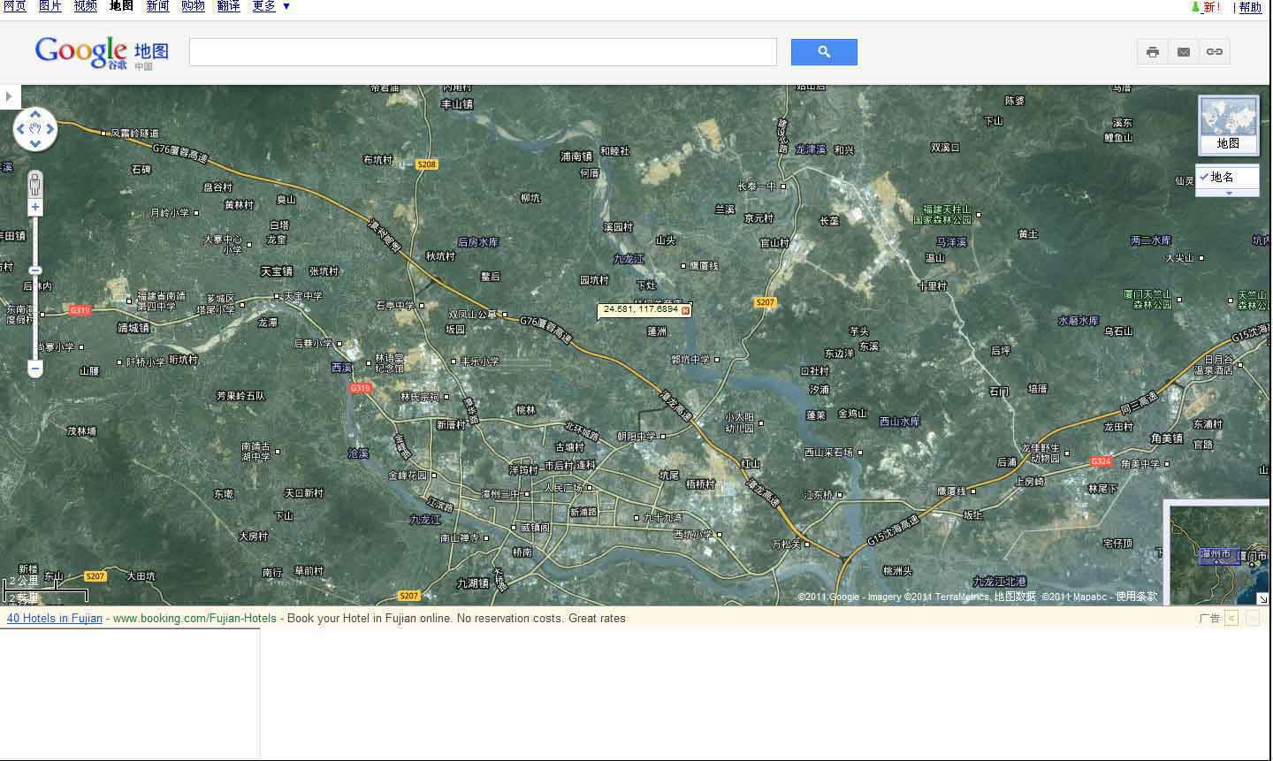This screenshot has height=761, width=1273.
Task: Expand the left side panel arrow
Action: tap(9, 96)
